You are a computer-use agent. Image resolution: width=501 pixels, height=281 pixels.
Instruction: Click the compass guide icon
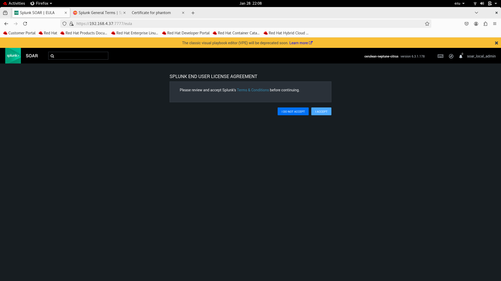click(x=451, y=56)
